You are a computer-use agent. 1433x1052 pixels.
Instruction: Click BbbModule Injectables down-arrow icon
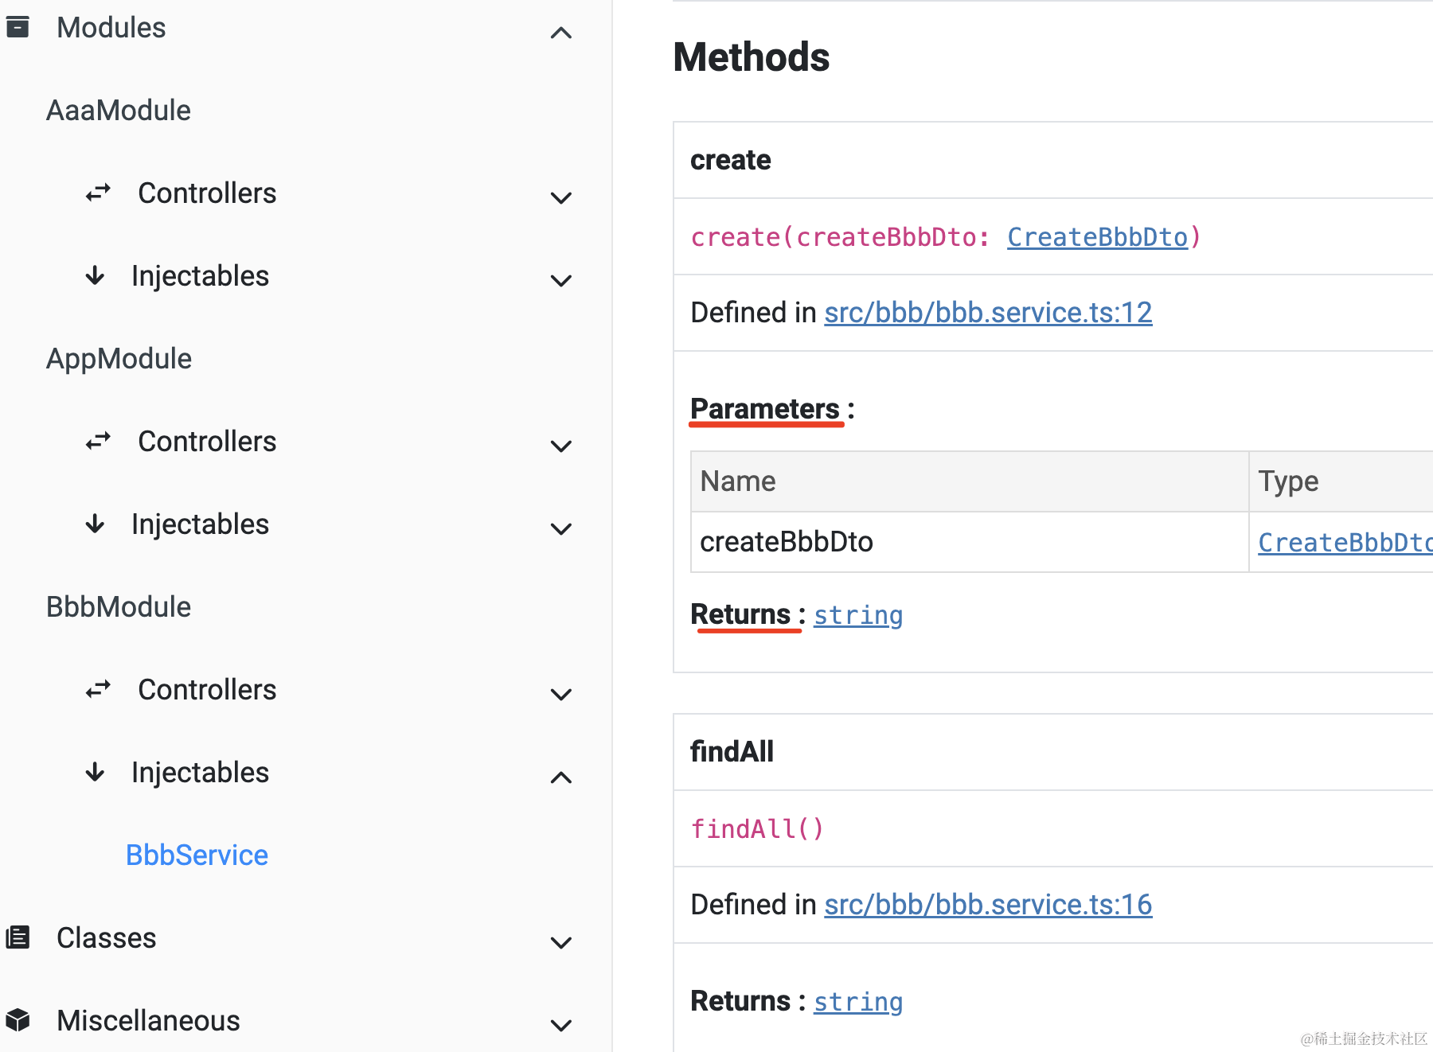pyautogui.click(x=95, y=772)
